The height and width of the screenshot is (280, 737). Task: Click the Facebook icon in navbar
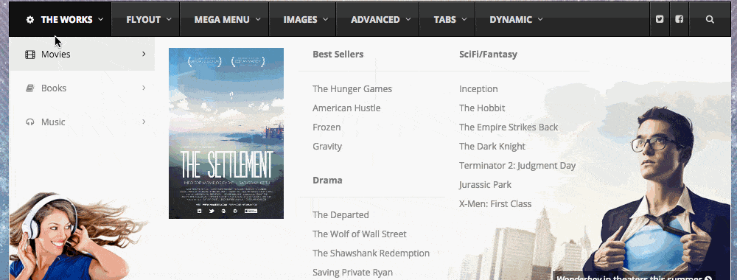[x=680, y=19]
